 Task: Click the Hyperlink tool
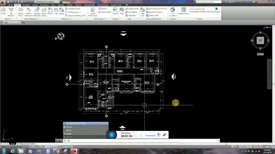point(131,15)
